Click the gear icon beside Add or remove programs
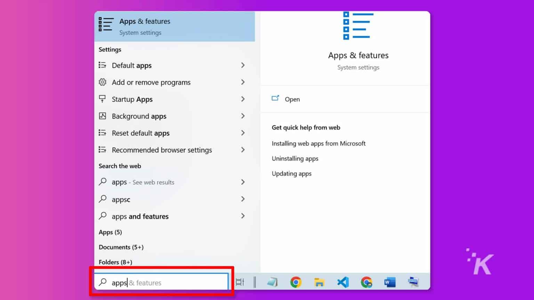534x300 pixels. (102, 82)
